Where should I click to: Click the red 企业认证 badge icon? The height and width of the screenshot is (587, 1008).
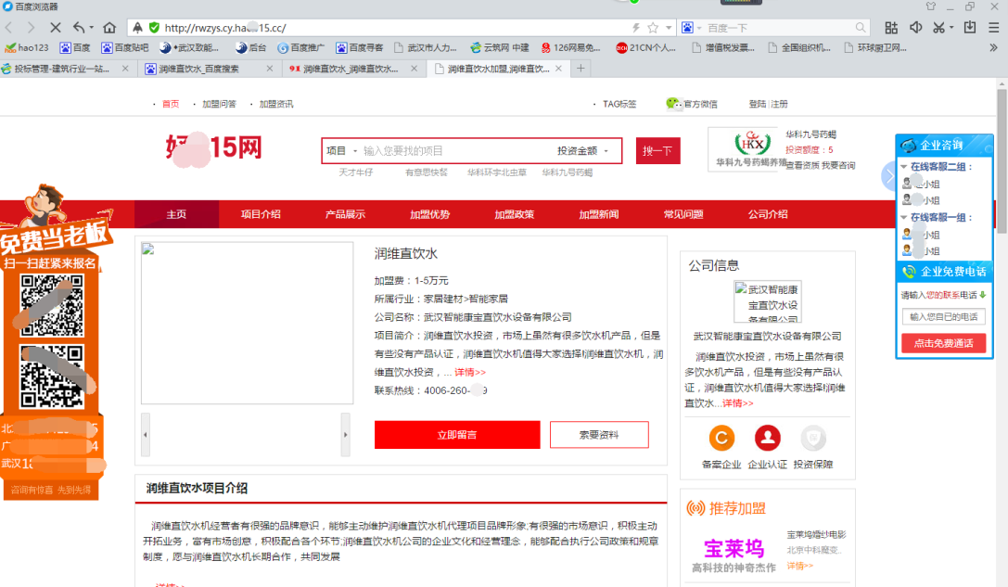(x=768, y=438)
